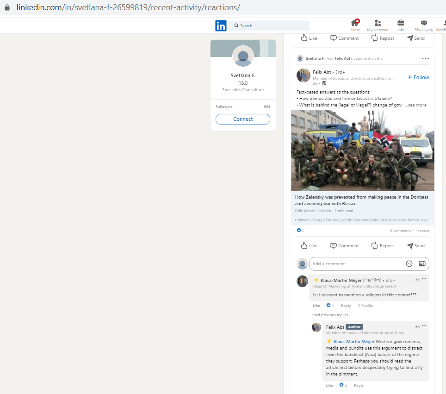Click the LinkedIn search field
The width and height of the screenshot is (446, 394).
pyautogui.click(x=269, y=25)
